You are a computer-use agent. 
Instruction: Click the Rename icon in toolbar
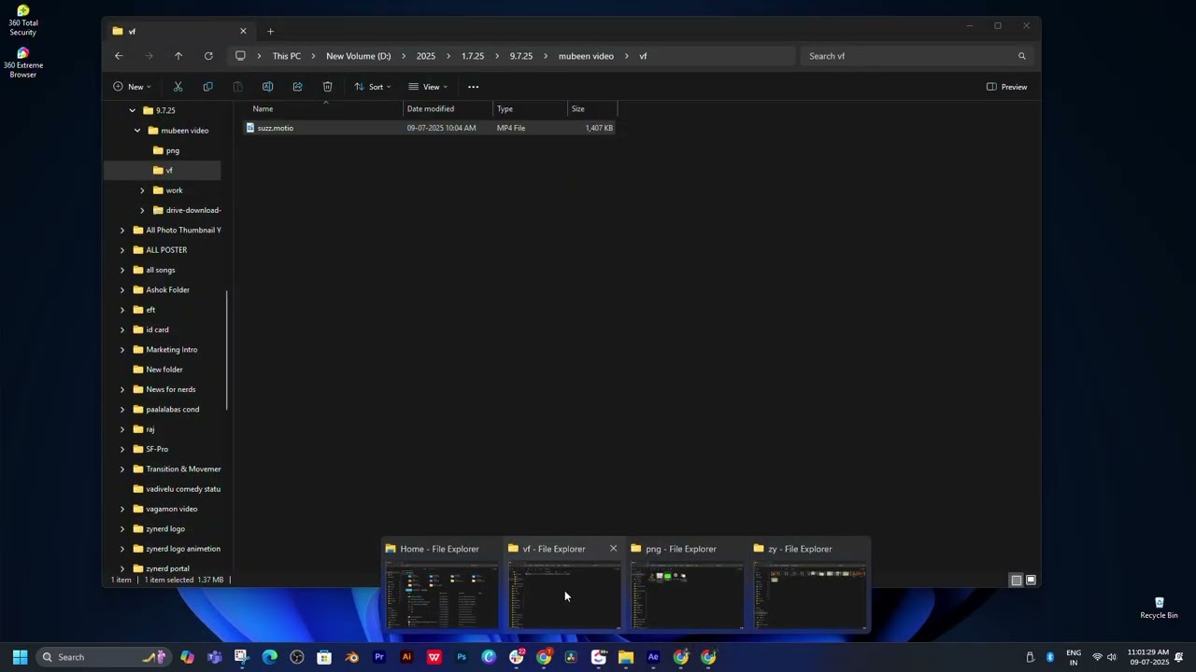[267, 87]
